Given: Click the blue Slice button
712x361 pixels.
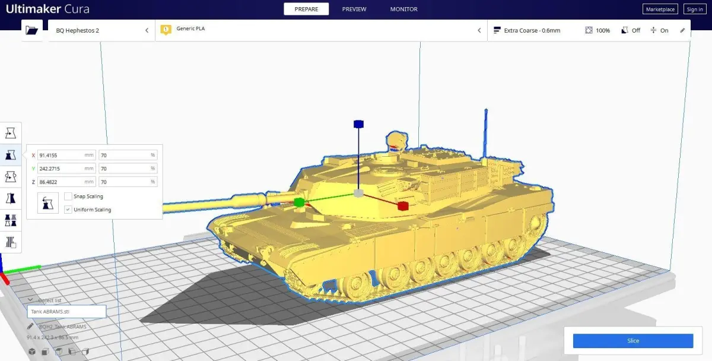Looking at the screenshot, I should [633, 341].
